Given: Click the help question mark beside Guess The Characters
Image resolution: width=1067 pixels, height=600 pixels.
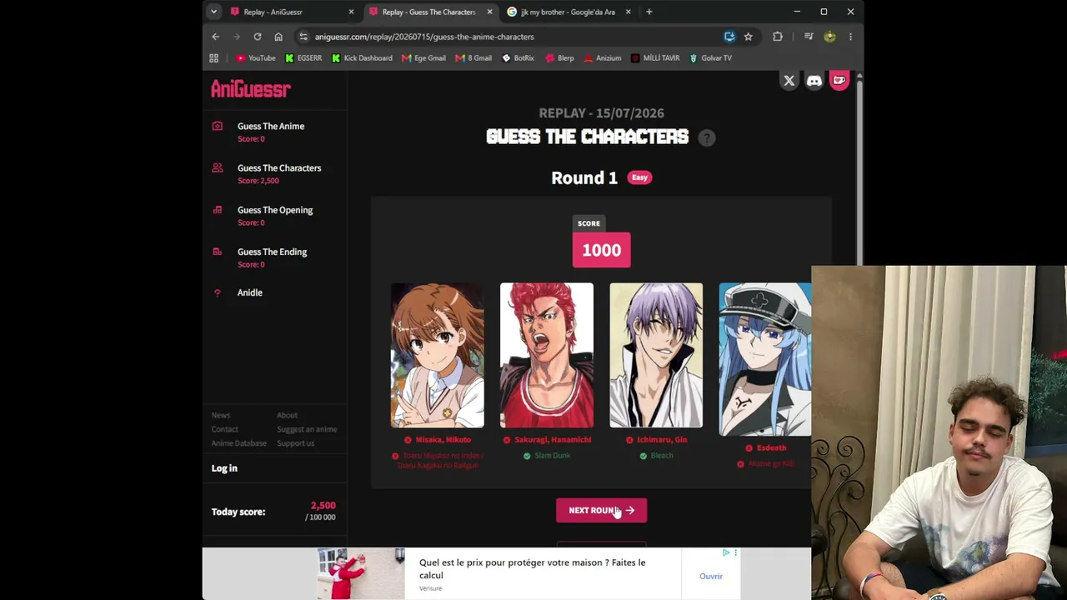Looking at the screenshot, I should pyautogui.click(x=707, y=137).
